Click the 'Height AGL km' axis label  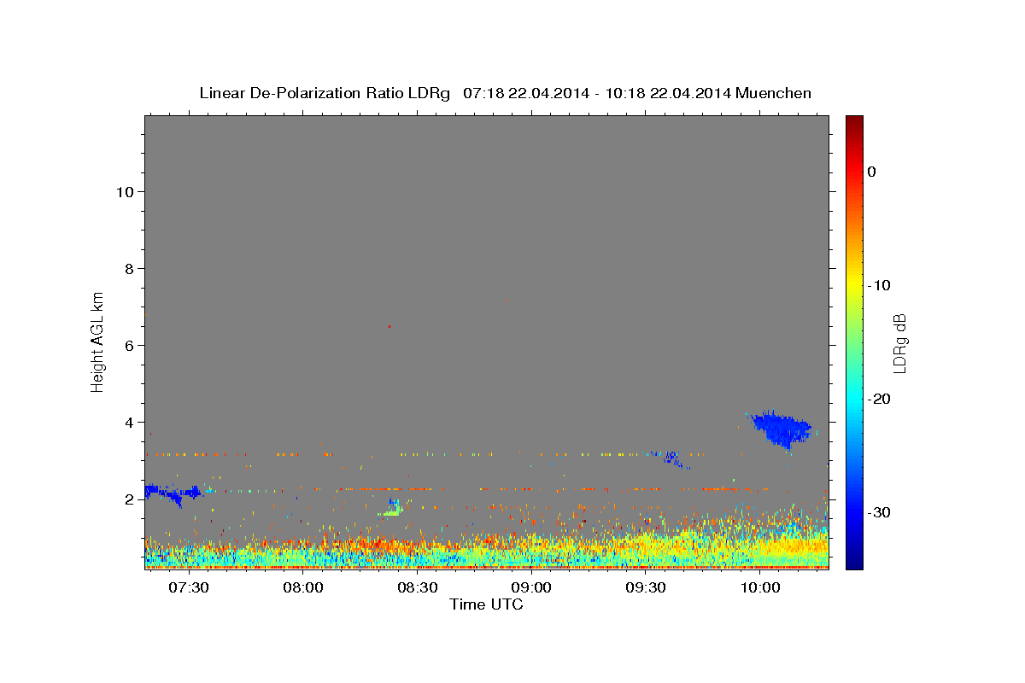pyautogui.click(x=98, y=341)
